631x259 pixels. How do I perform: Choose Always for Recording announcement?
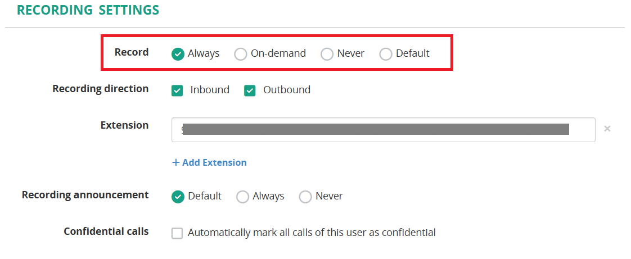(242, 197)
